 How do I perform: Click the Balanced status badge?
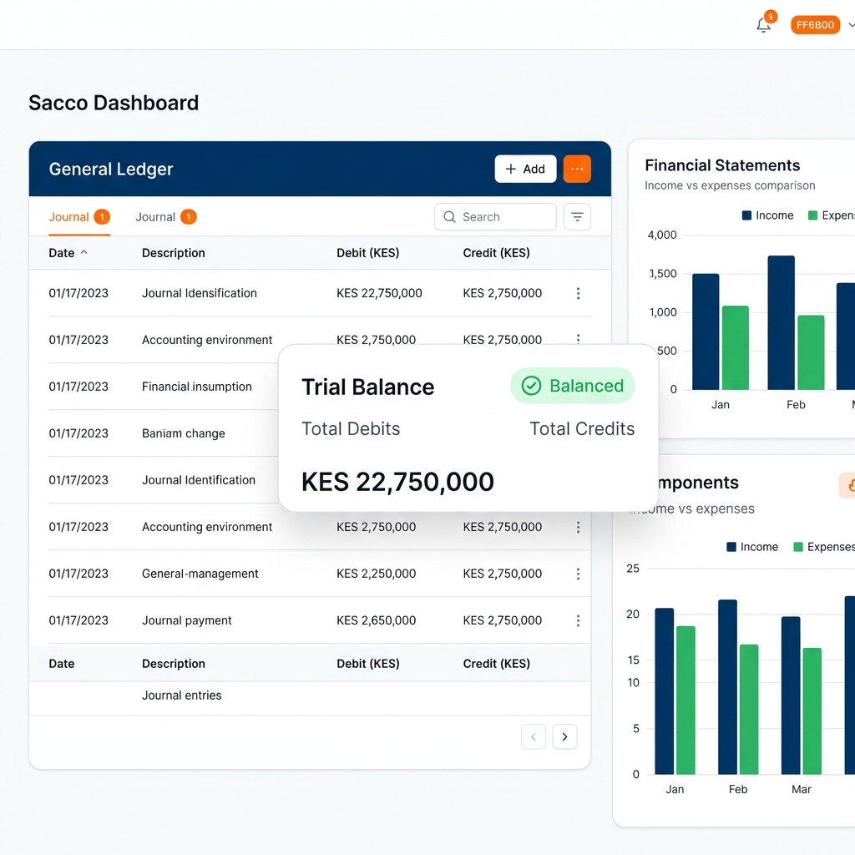coord(573,386)
